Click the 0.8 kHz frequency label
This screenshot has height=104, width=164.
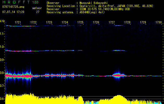(2, 73)
